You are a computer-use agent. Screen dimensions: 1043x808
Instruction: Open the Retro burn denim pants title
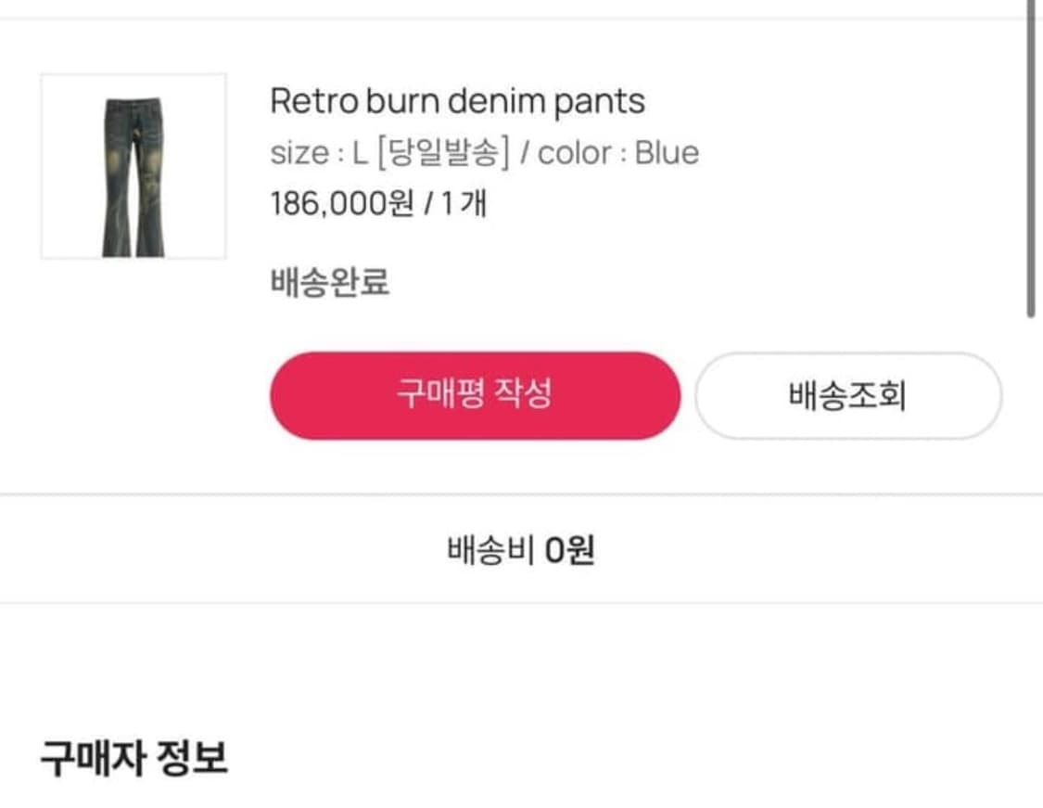[x=457, y=101]
